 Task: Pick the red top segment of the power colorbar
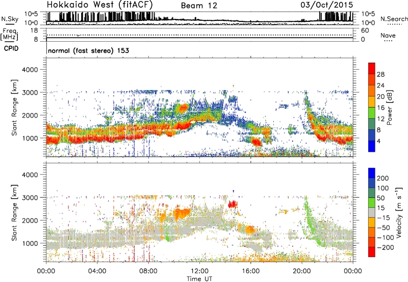[x=372, y=68]
